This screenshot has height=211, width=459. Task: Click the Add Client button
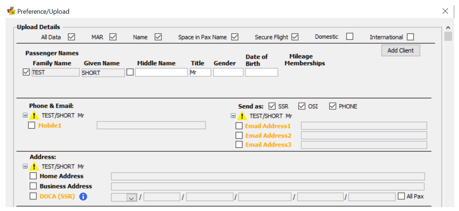(401, 50)
